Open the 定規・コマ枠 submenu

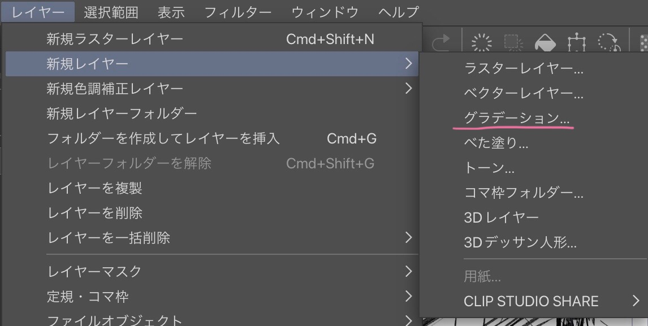[408, 296]
